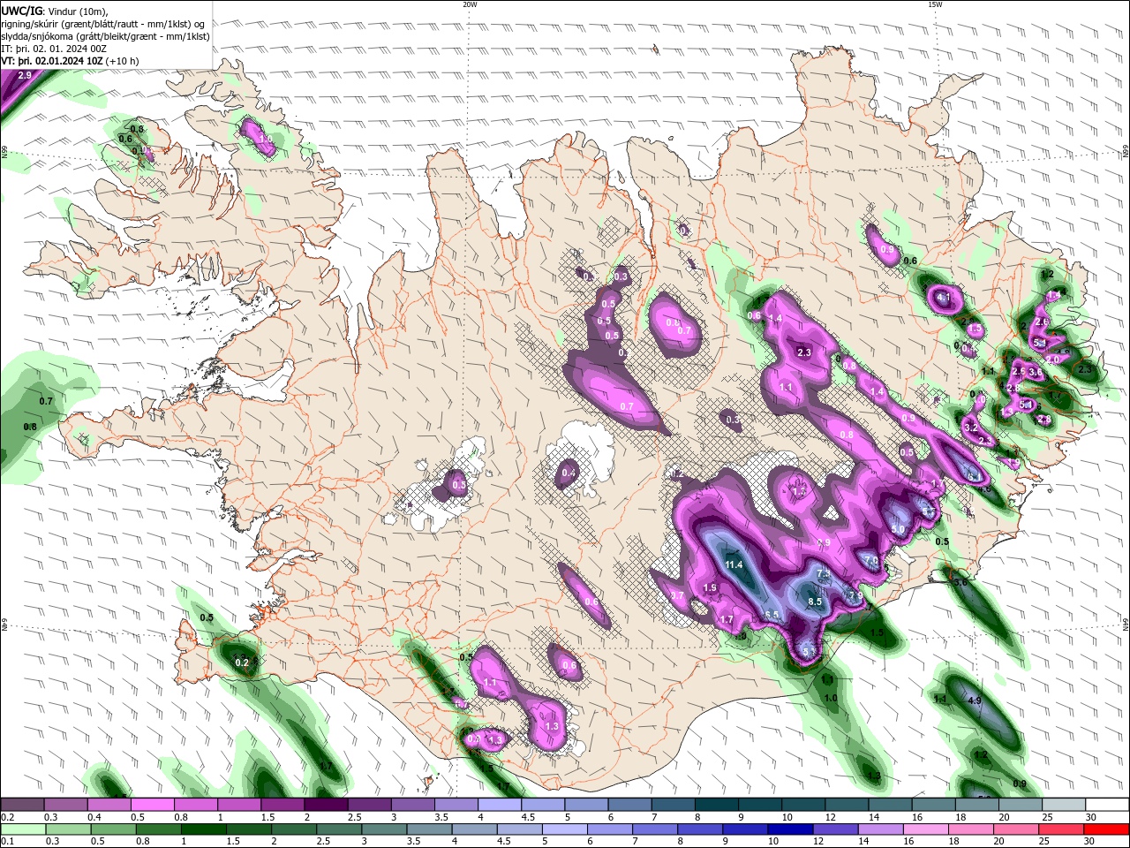Select bottom legend lavender swatch labeled 14
Image resolution: width=1130 pixels, height=848 pixels.
click(881, 829)
